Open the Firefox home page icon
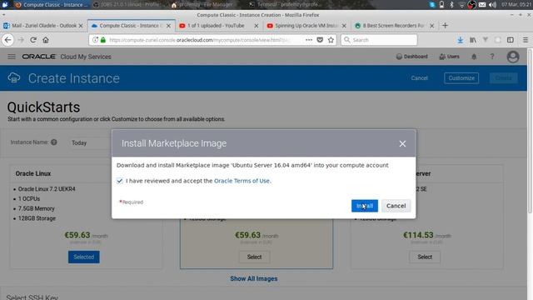 coord(46,40)
